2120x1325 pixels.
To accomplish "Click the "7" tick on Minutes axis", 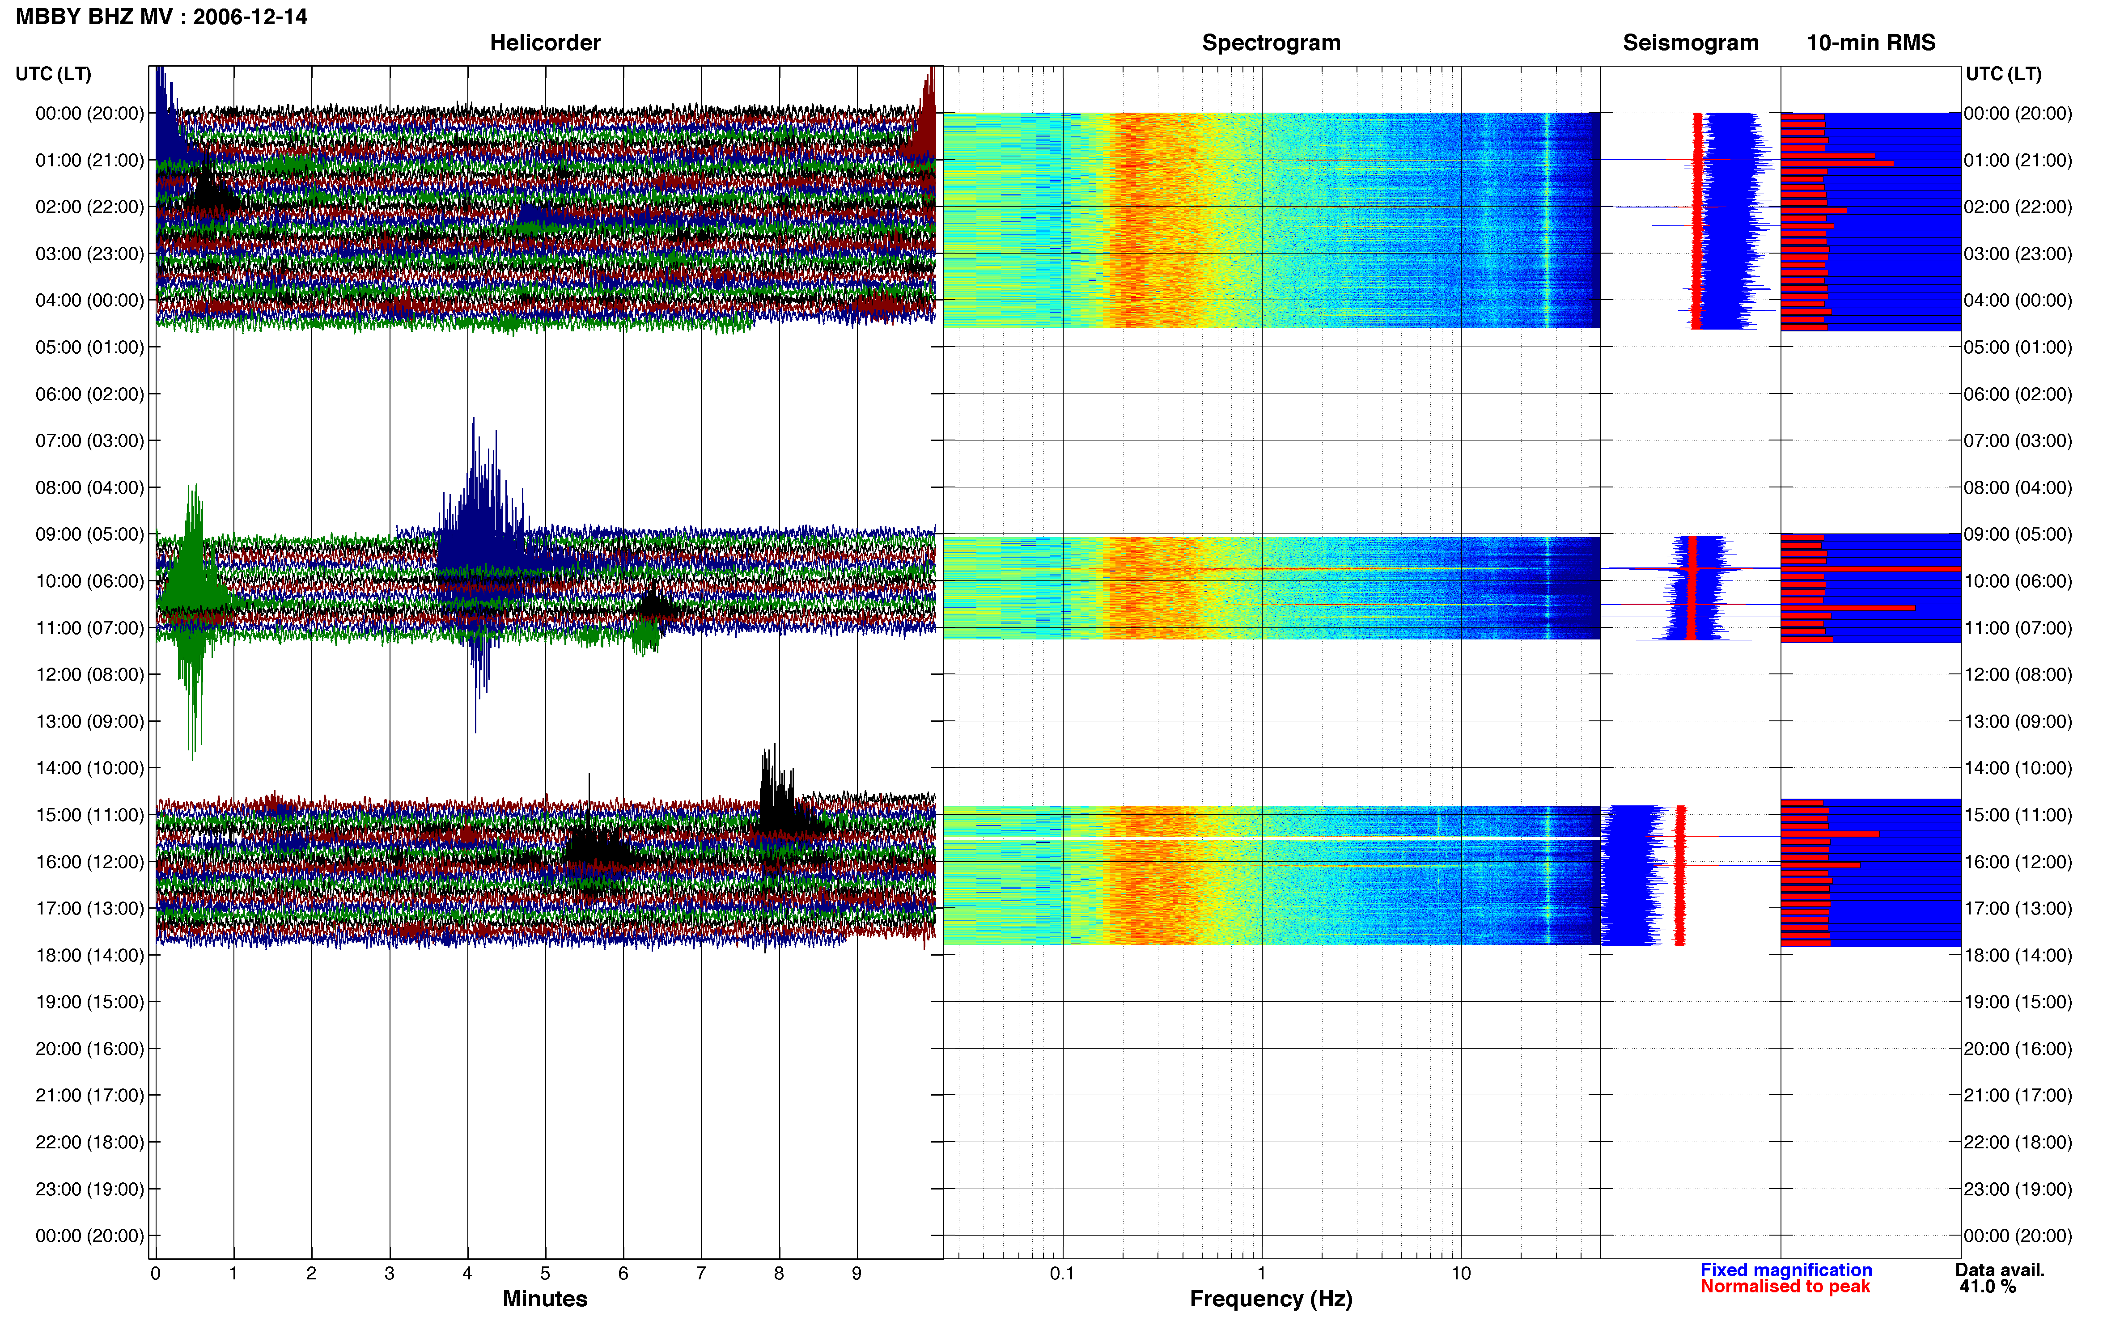I will 701,1273.
